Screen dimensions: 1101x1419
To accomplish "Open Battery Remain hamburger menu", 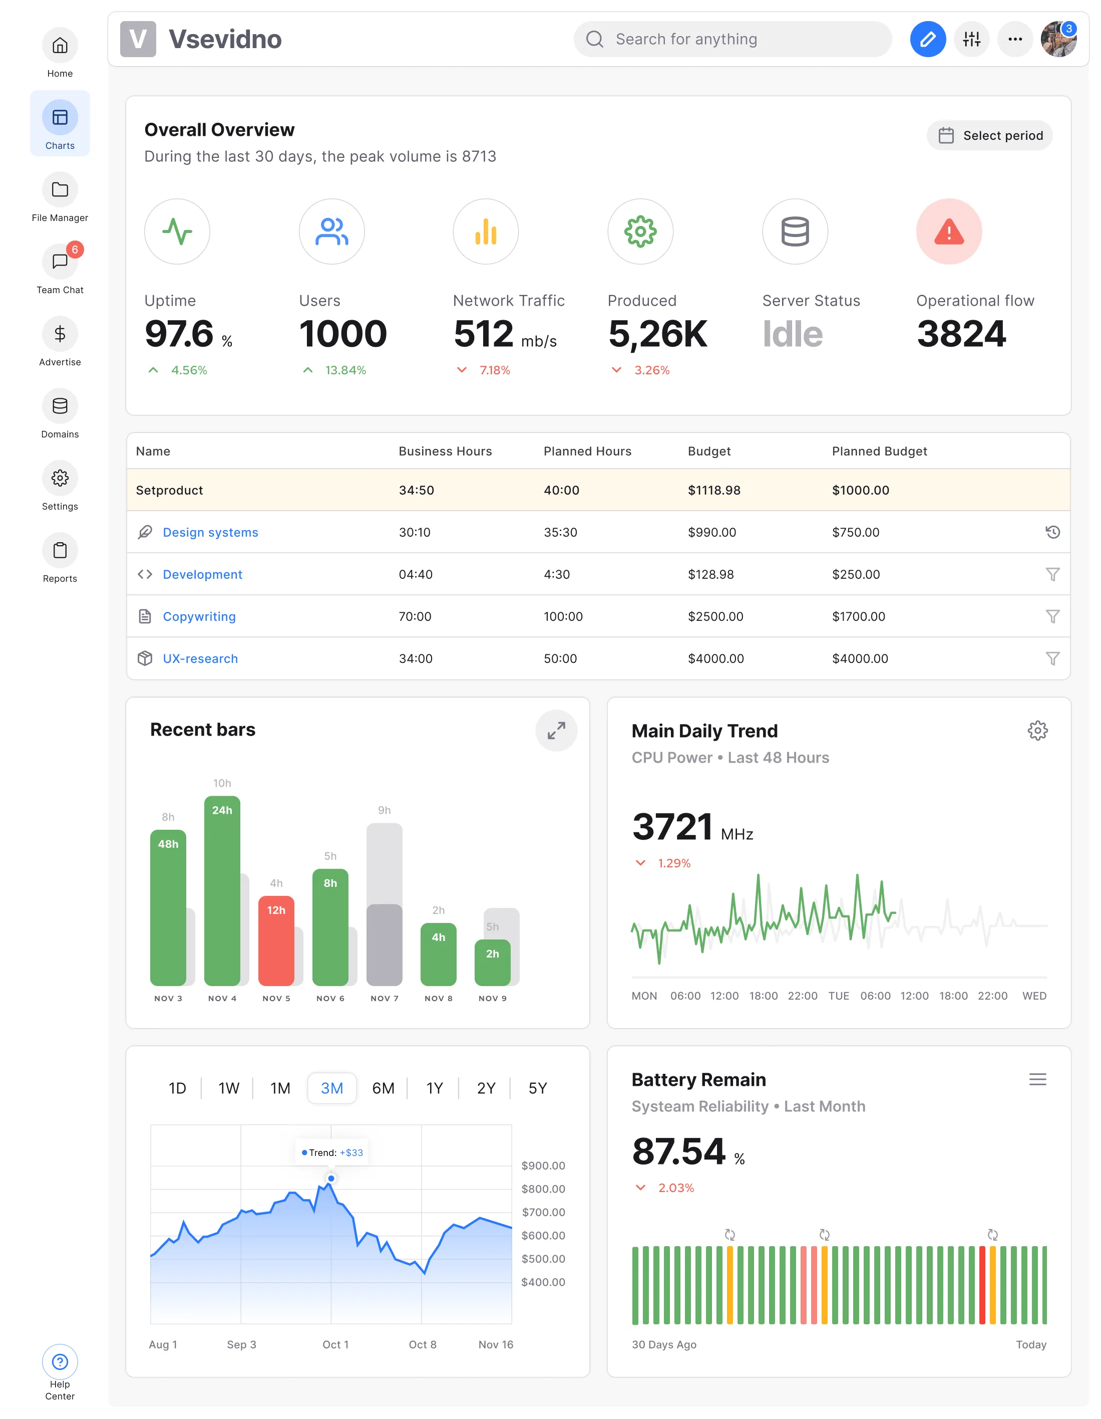I will [x=1037, y=1080].
